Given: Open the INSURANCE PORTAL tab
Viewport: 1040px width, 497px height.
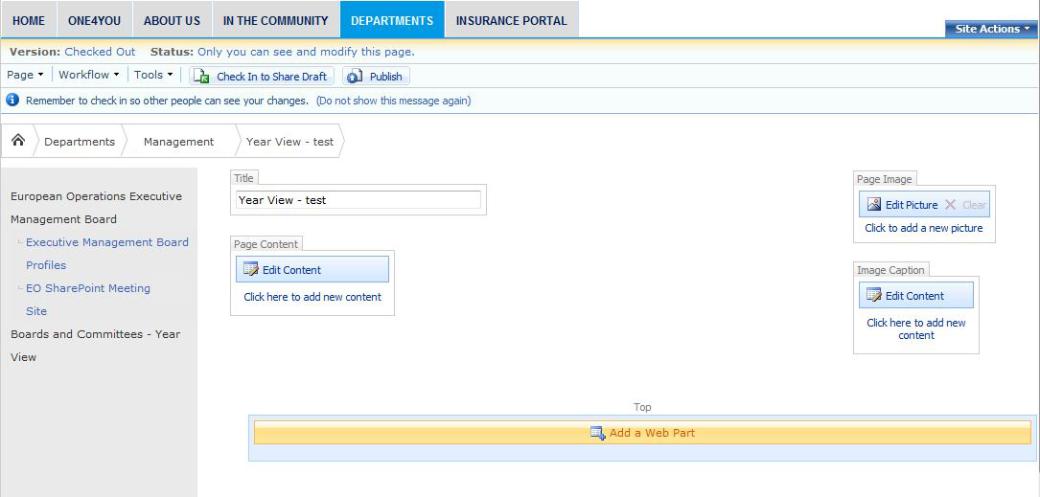Looking at the screenshot, I should point(512,20).
